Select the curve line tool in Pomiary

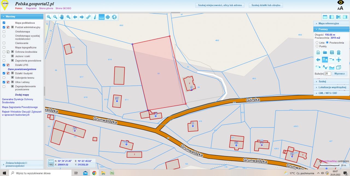pyautogui.click(x=332, y=67)
